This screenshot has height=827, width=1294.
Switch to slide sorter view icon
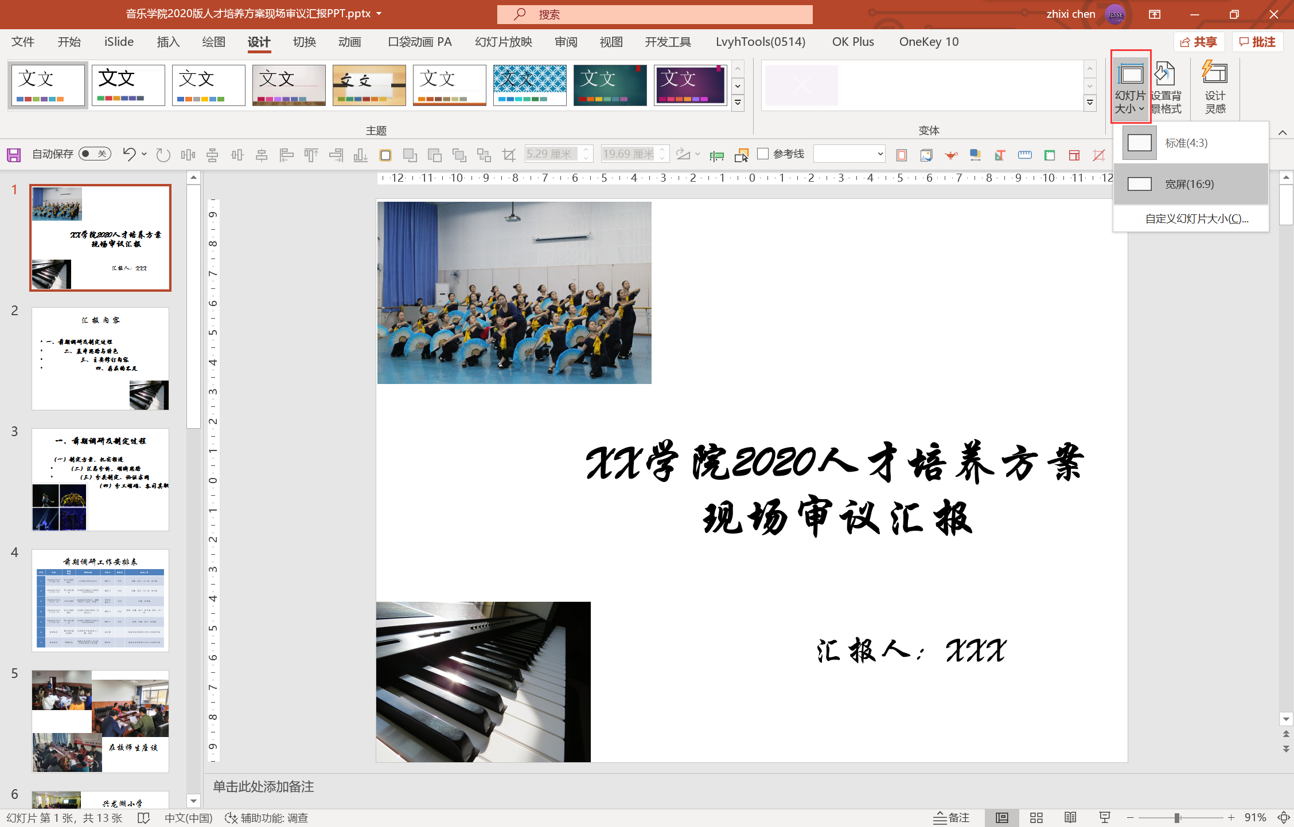1036,818
